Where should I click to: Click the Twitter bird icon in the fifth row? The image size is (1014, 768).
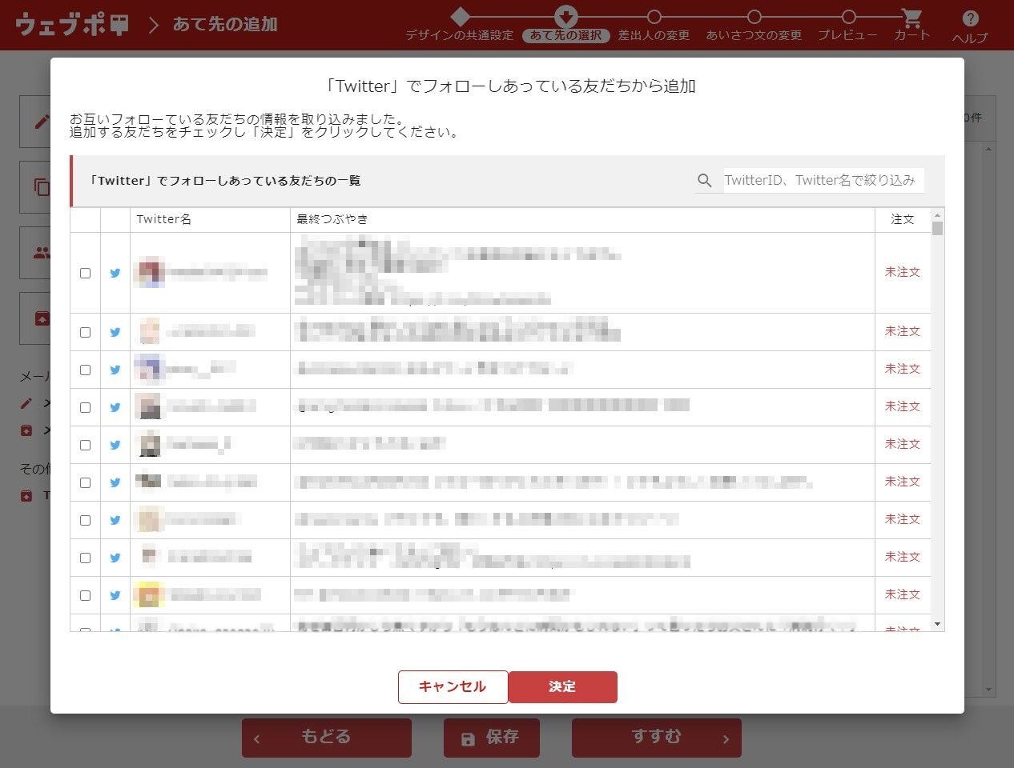tap(115, 445)
